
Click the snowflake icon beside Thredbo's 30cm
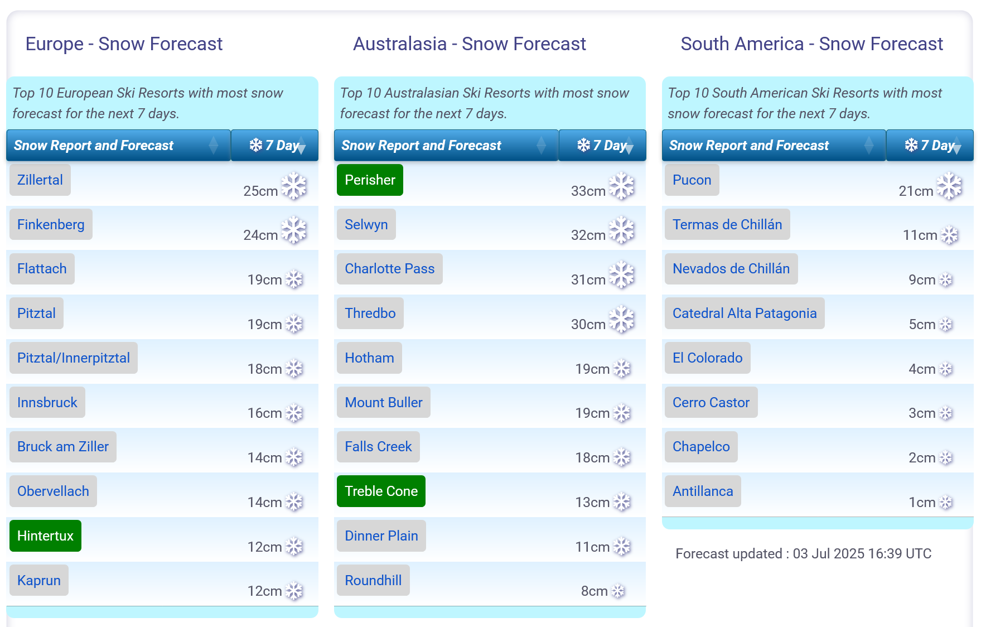(x=621, y=320)
